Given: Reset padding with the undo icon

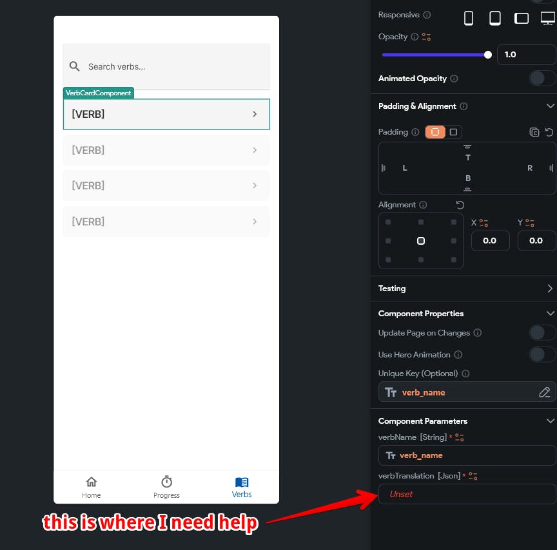Looking at the screenshot, I should click(549, 133).
